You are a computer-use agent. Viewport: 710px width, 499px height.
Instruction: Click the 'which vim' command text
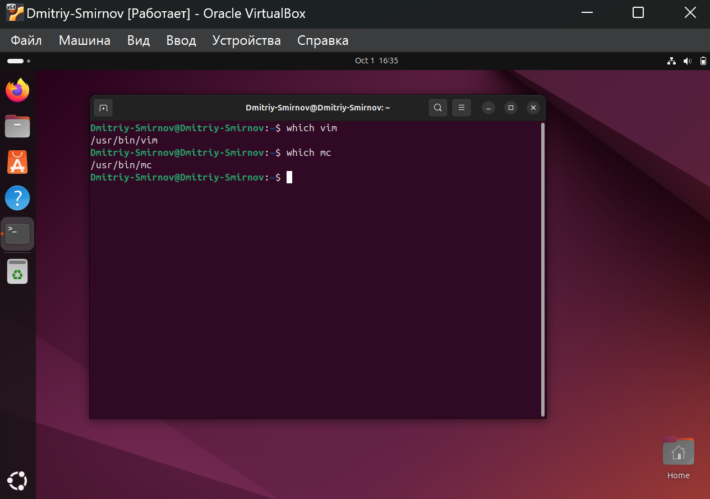312,128
